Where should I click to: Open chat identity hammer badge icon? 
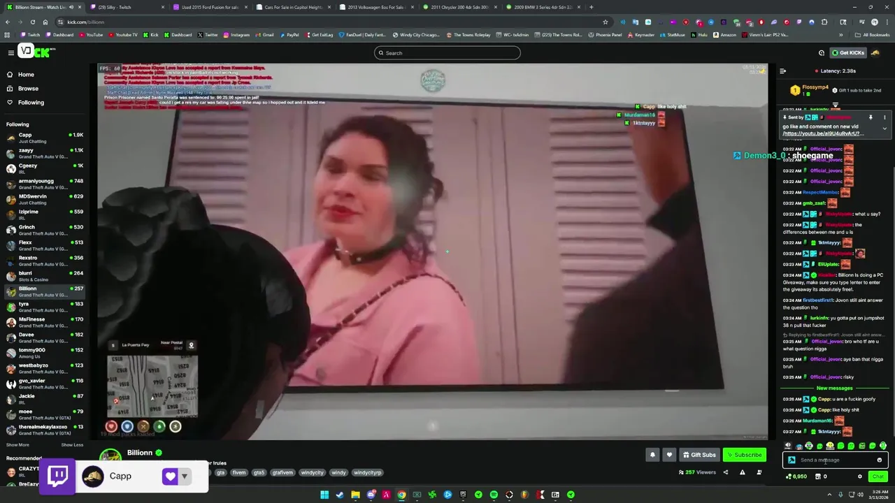(x=792, y=460)
